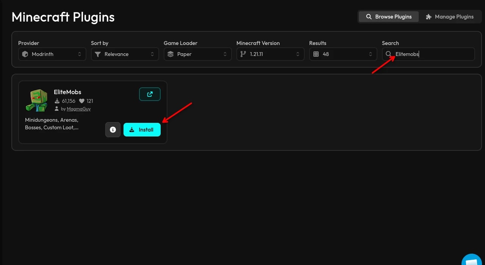Click the magnifier icon in the Search field
This screenshot has height=265, width=485.
pyautogui.click(x=388, y=54)
